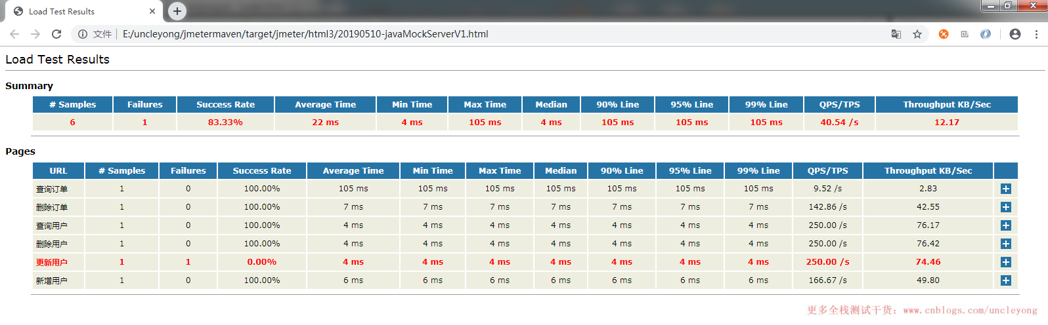Image resolution: width=1048 pixels, height=325 pixels.
Task: Click the Pages Average Time header
Action: click(x=353, y=170)
